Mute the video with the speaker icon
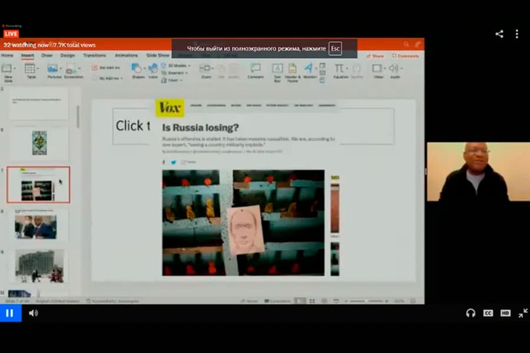This screenshot has height=353, width=530. coord(33,313)
